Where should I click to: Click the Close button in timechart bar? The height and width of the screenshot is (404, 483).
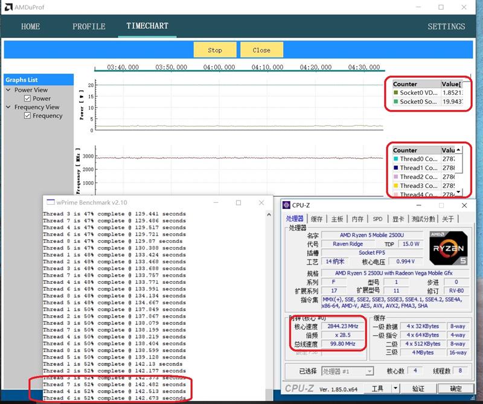261,50
